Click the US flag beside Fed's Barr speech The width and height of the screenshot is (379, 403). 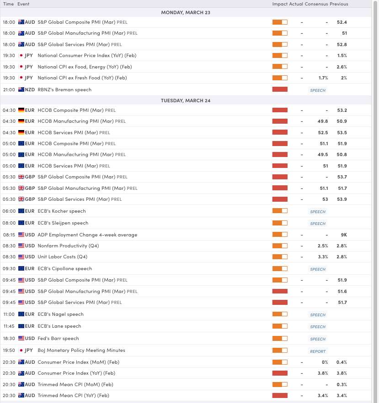[x=21, y=339]
